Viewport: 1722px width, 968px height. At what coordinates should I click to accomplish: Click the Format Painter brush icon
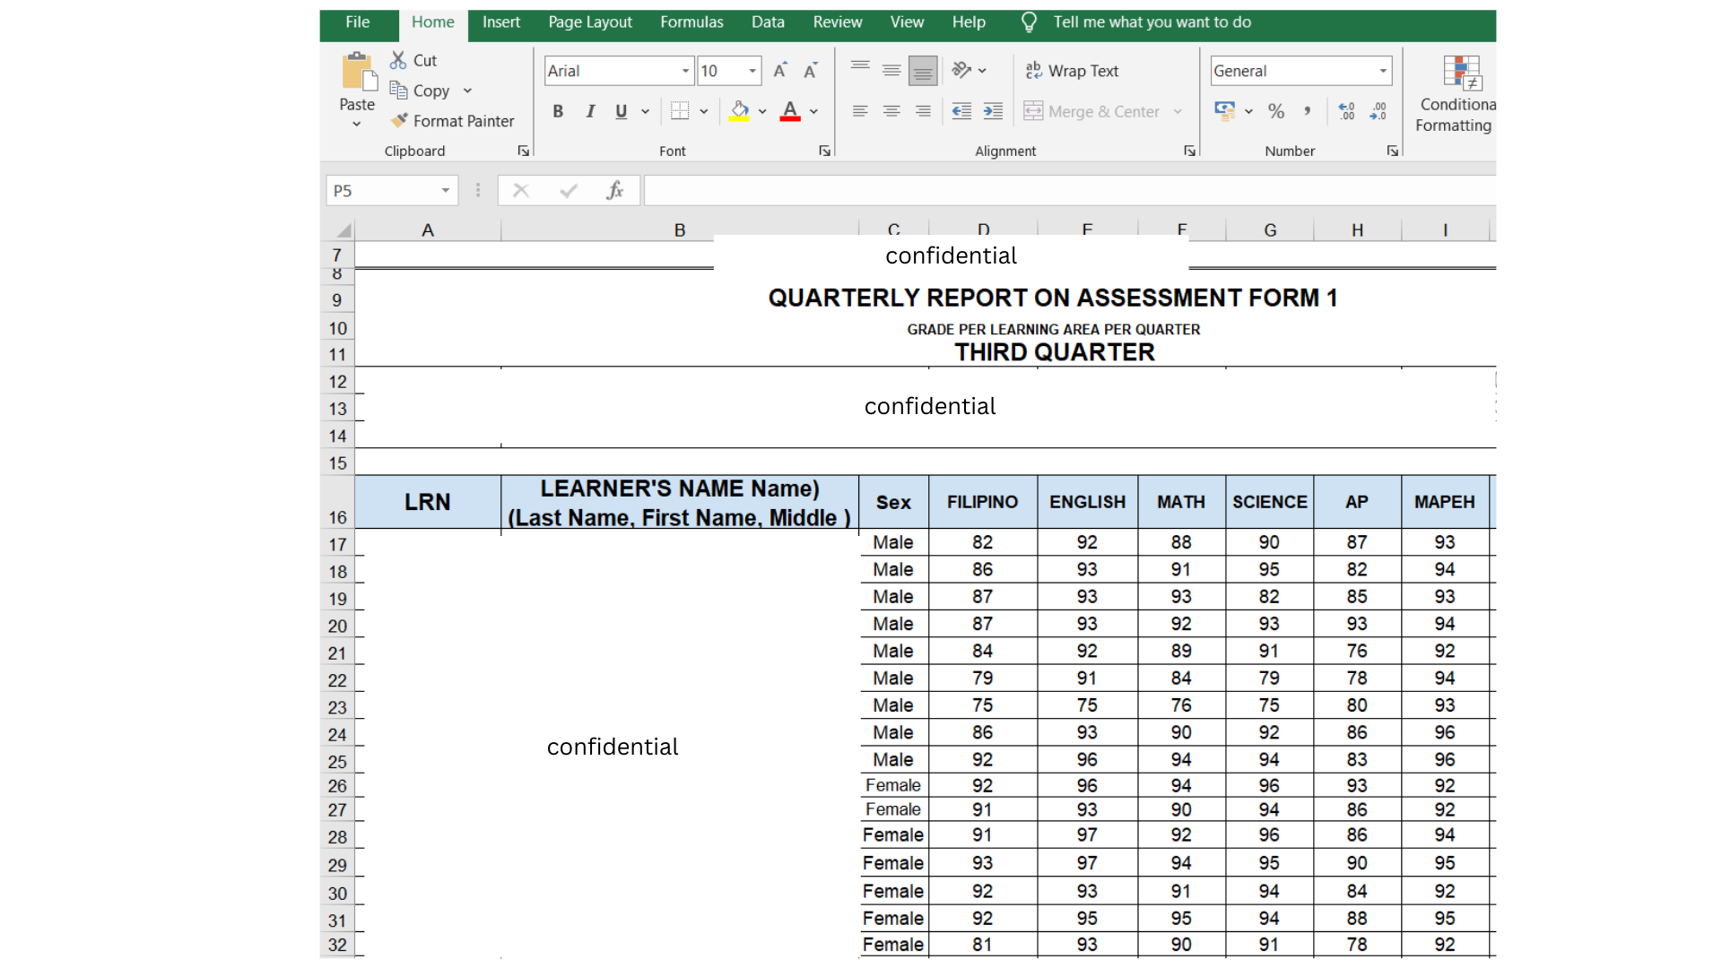399,120
